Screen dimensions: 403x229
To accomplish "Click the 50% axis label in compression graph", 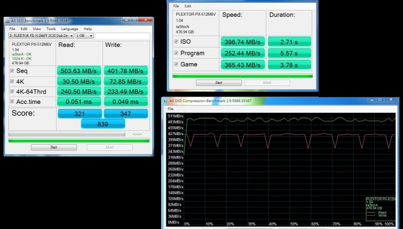I will [x=294, y=224].
